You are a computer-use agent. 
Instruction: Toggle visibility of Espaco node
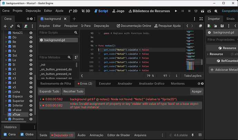coord(31,96)
